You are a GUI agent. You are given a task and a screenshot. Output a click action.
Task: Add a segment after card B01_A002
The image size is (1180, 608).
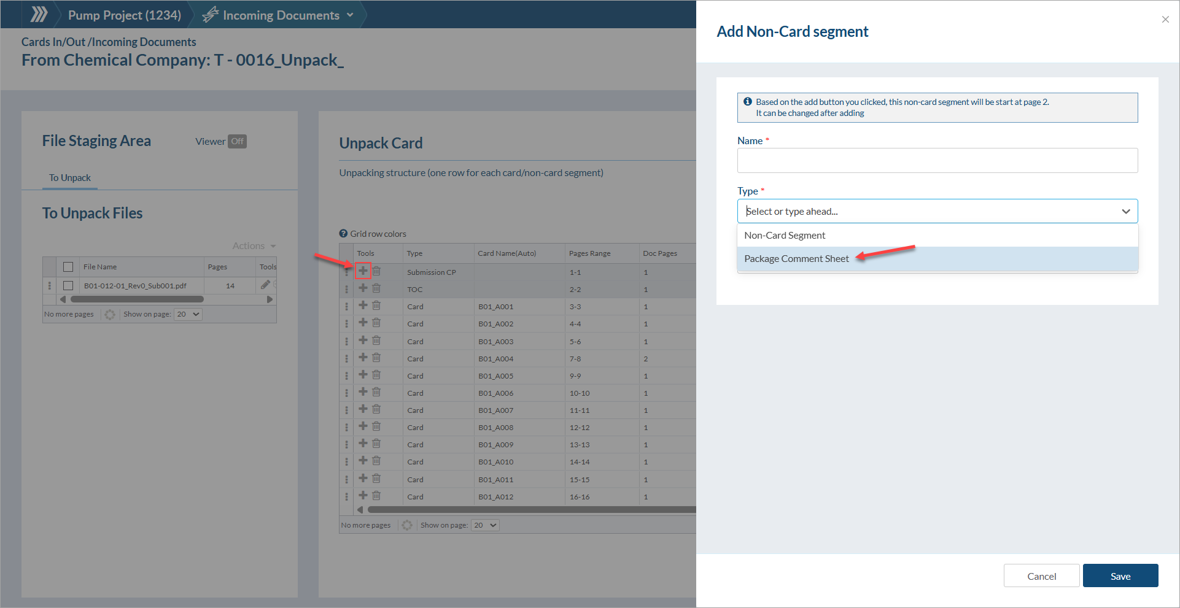[363, 322]
